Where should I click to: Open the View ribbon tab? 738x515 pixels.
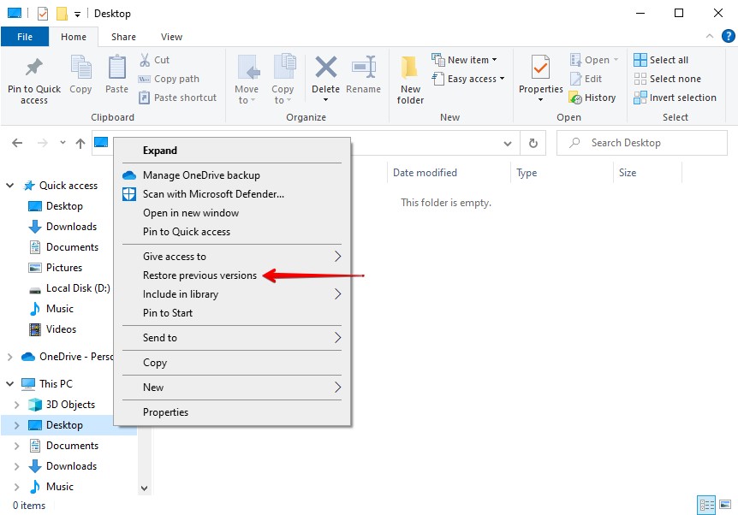pyautogui.click(x=171, y=37)
